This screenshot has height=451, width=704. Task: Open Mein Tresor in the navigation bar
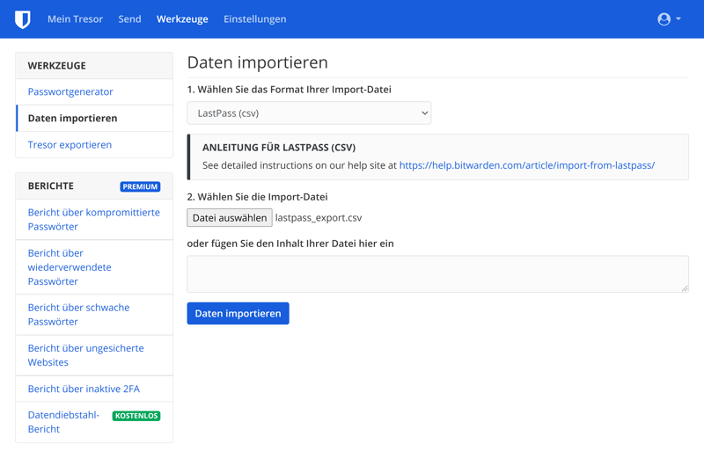[75, 19]
